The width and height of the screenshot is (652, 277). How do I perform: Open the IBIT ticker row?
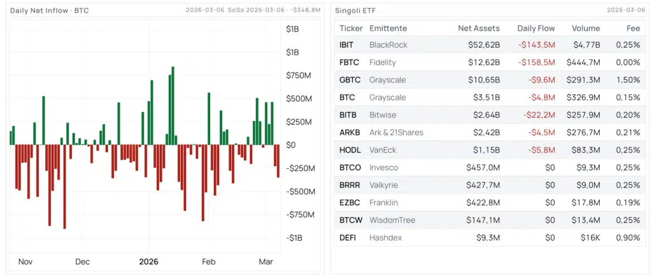click(348, 45)
